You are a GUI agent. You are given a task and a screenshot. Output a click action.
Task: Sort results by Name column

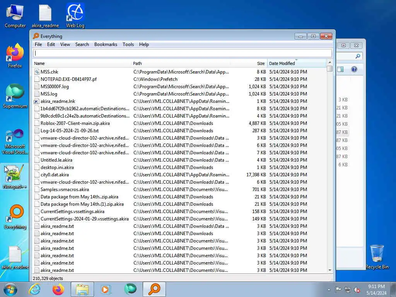pos(82,63)
